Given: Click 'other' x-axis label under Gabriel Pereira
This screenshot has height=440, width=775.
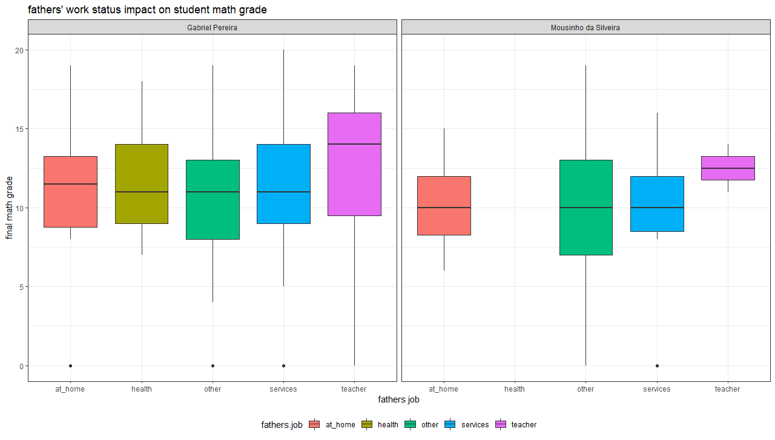Looking at the screenshot, I should pos(213,389).
